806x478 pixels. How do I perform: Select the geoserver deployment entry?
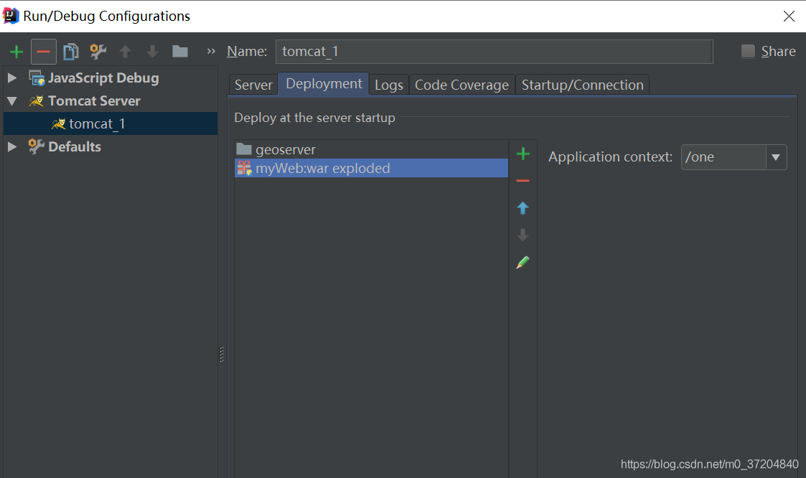[x=286, y=149]
